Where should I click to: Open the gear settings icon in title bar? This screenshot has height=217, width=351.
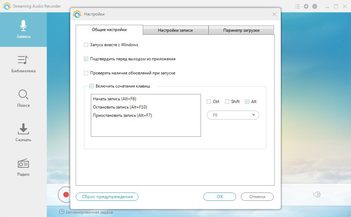tap(306, 6)
